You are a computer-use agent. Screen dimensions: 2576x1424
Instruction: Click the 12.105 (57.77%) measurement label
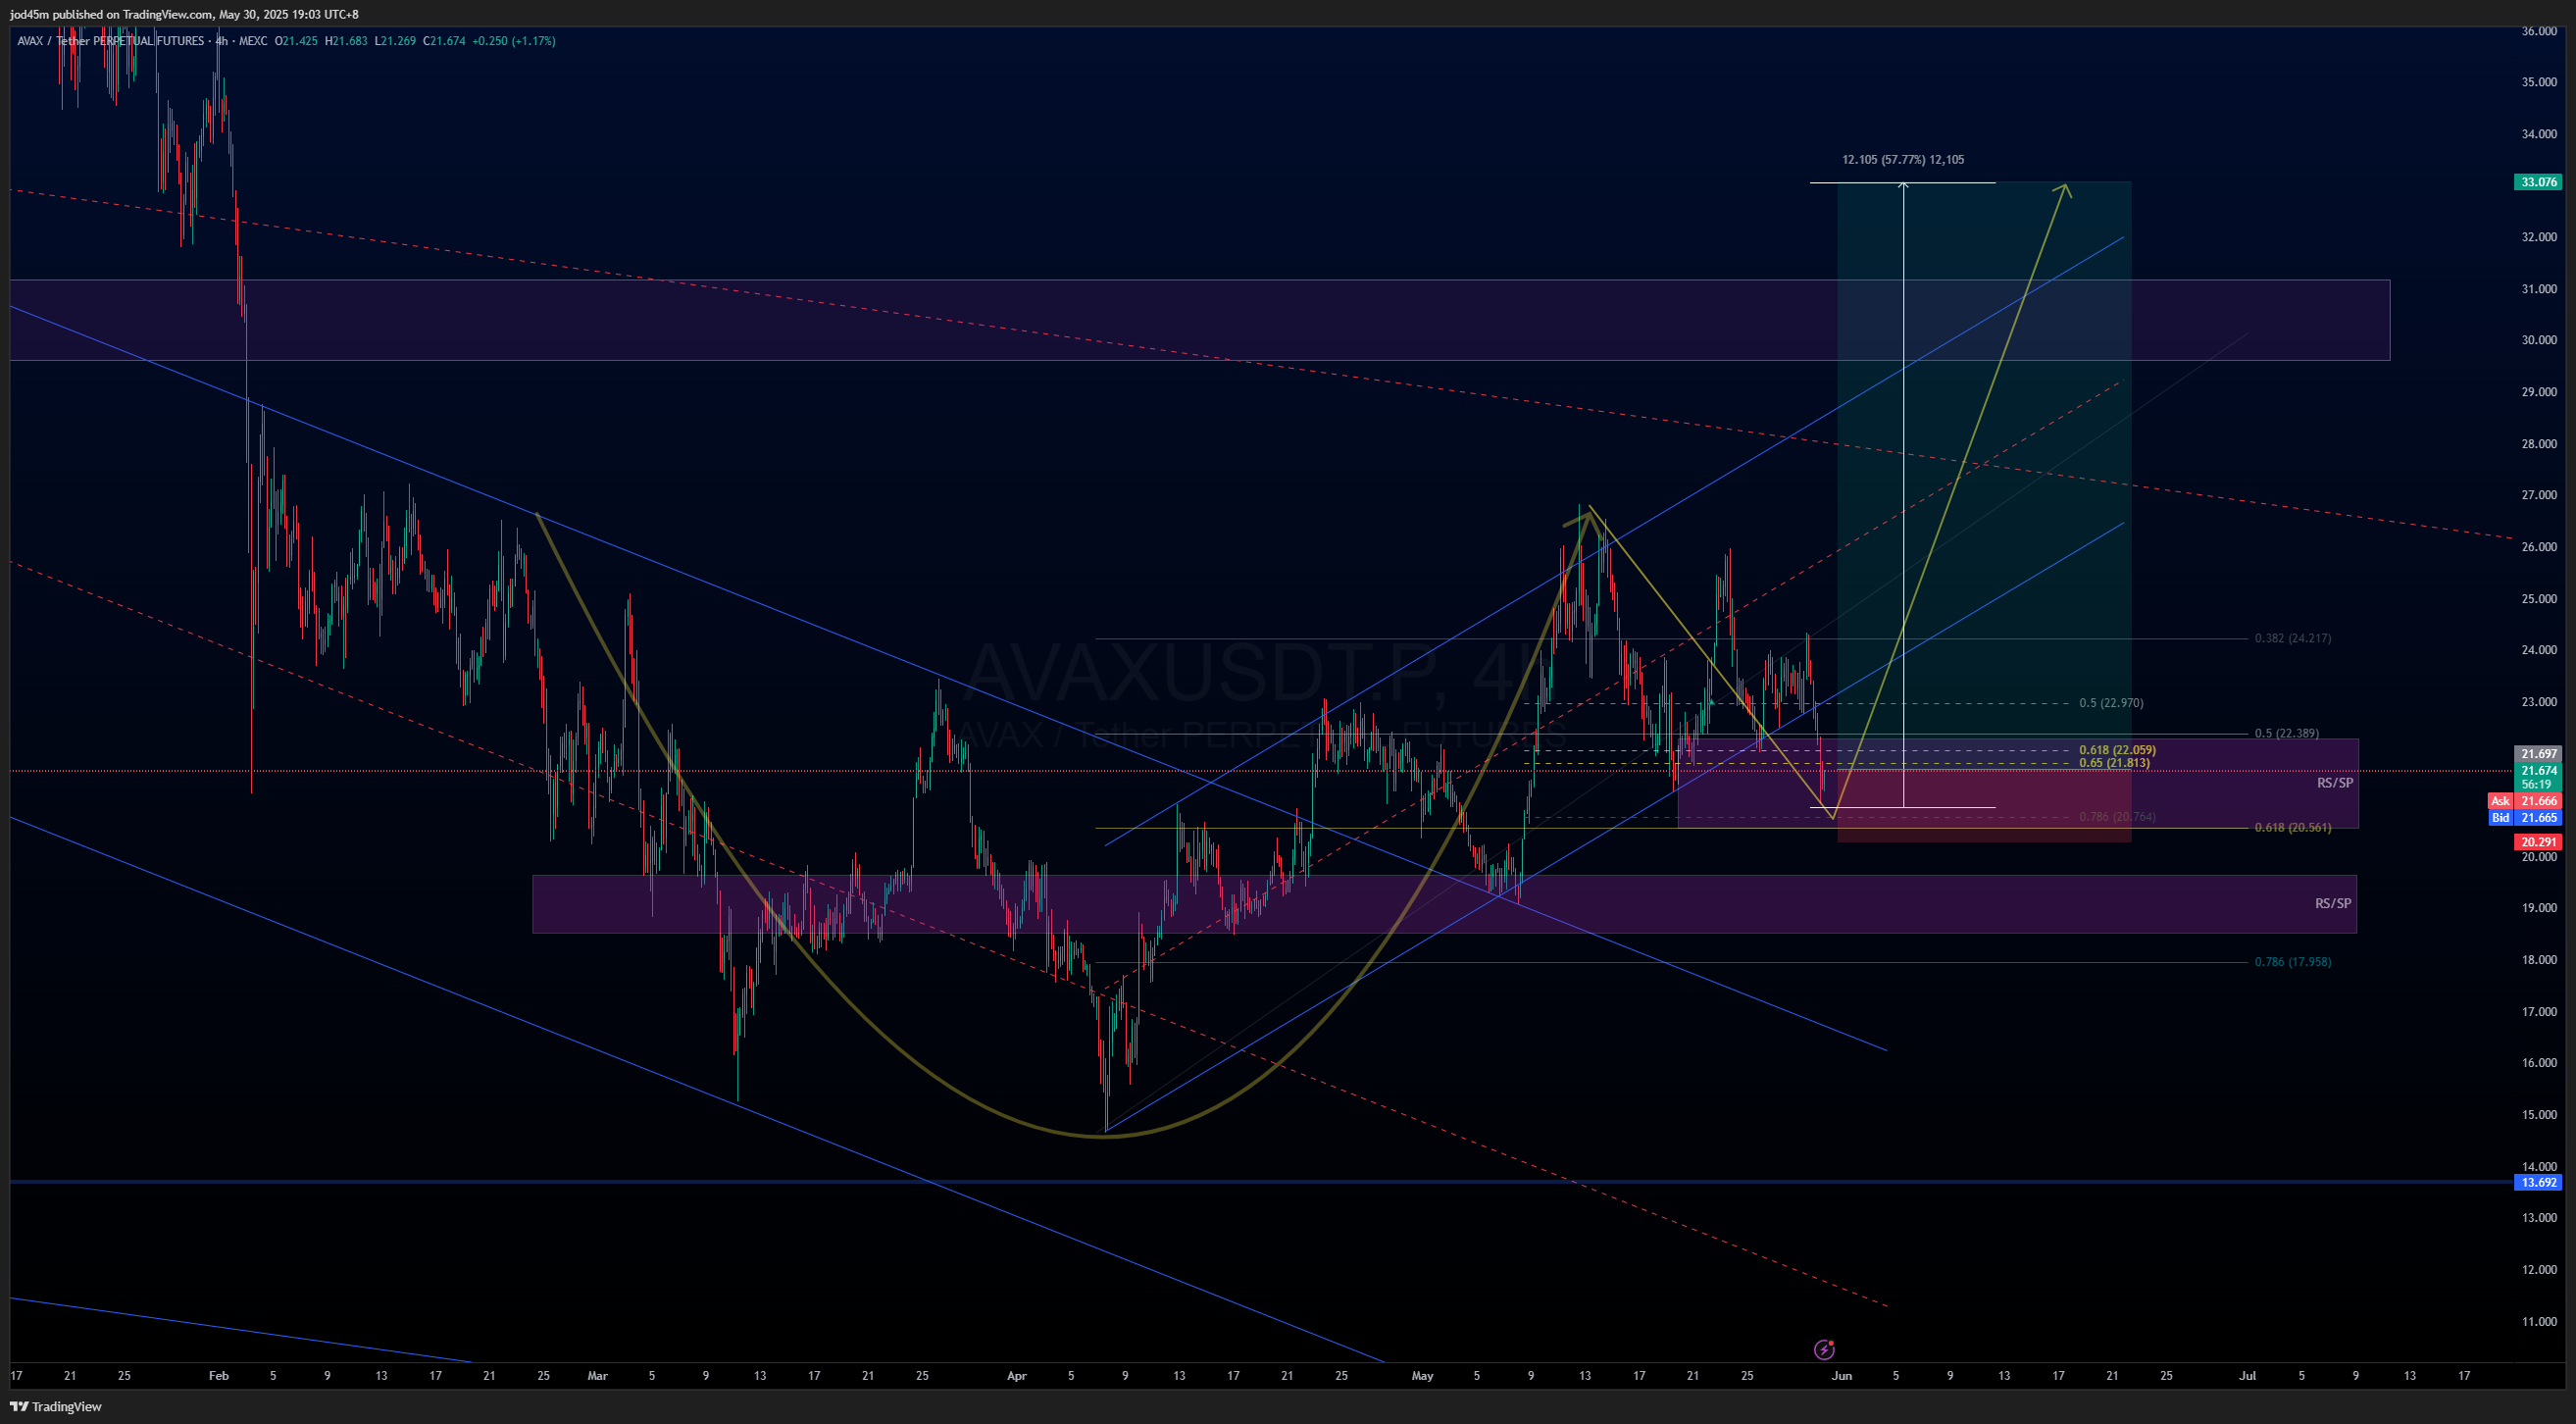1902,159
